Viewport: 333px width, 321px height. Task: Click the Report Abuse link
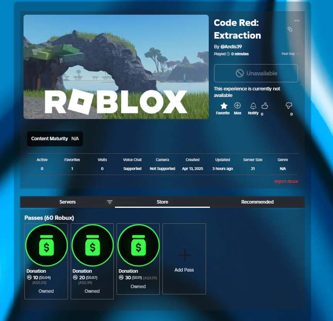286,181
